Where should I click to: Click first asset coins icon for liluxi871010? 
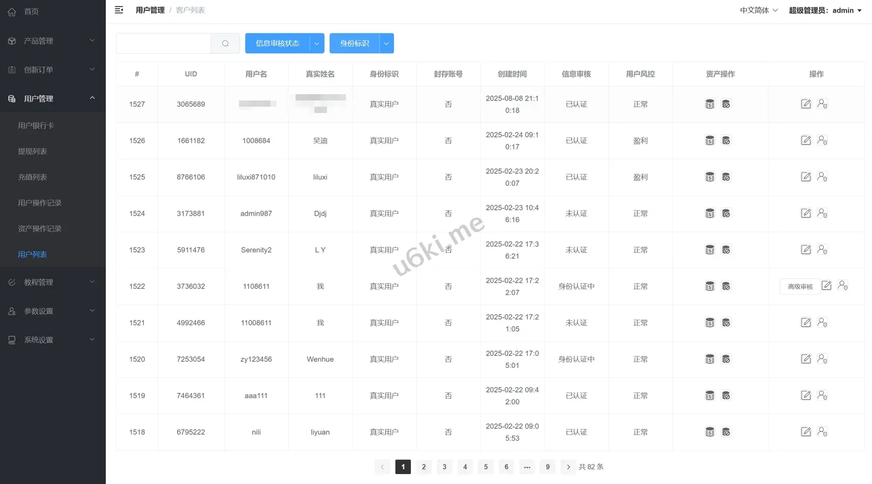coord(710,177)
